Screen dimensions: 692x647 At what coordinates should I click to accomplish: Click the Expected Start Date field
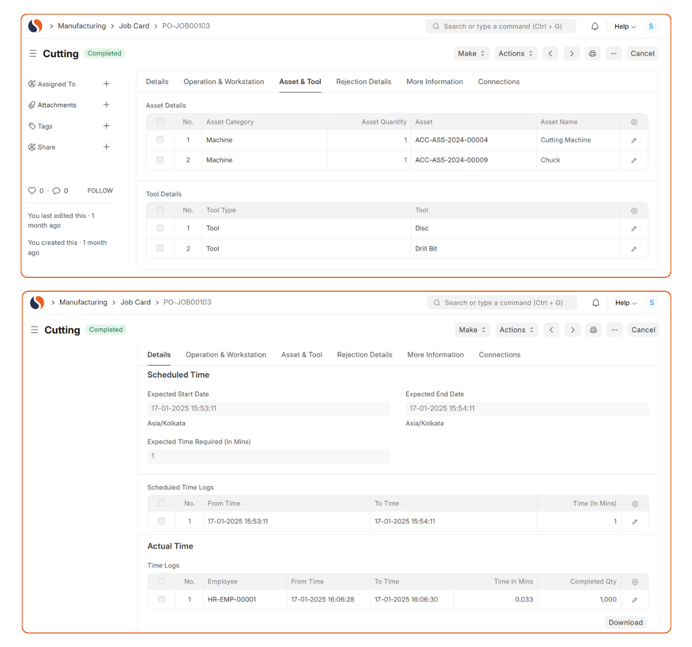(x=268, y=408)
